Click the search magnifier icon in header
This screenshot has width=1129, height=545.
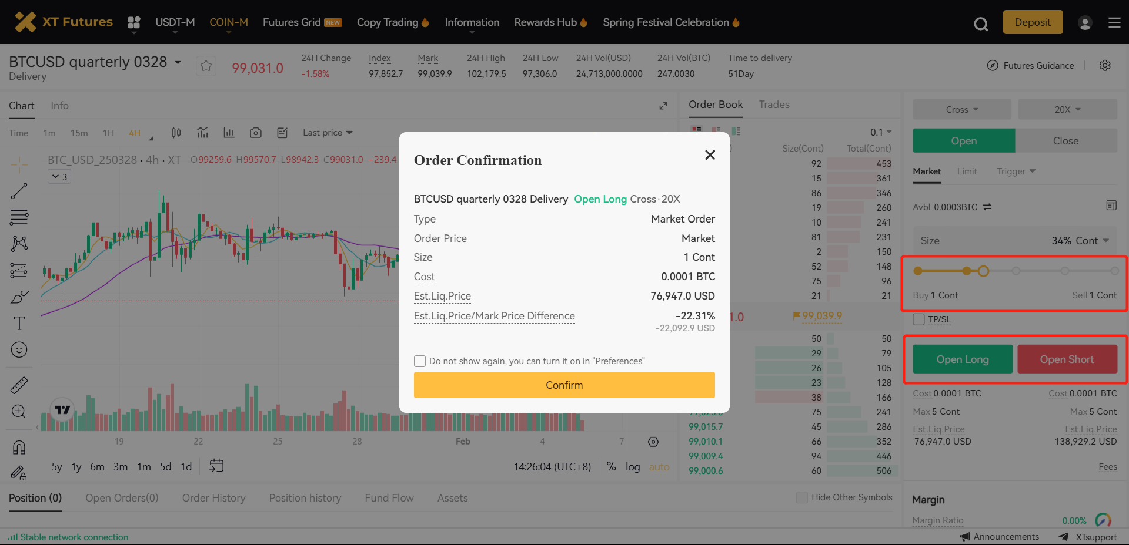[980, 23]
